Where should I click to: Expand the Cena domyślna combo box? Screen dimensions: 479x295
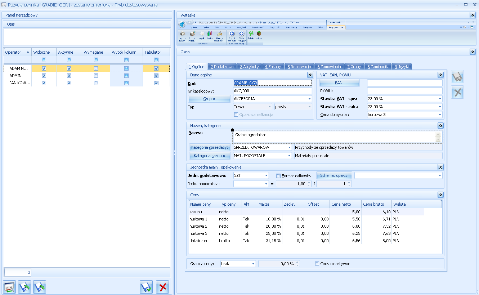[x=440, y=115]
